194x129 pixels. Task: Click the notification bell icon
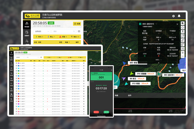point(179,16)
